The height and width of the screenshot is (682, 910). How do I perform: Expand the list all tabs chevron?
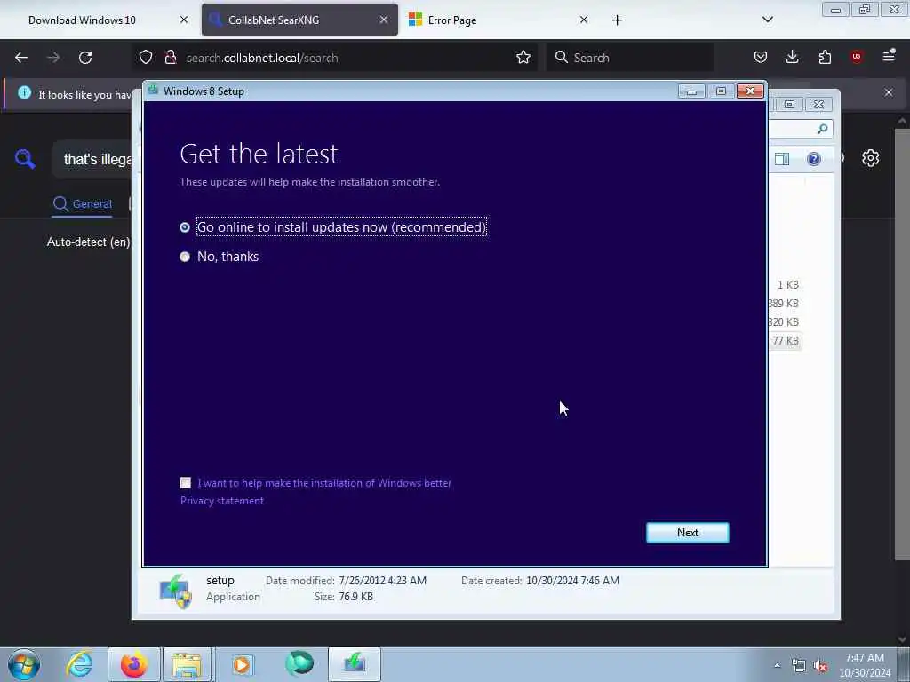pos(767,20)
